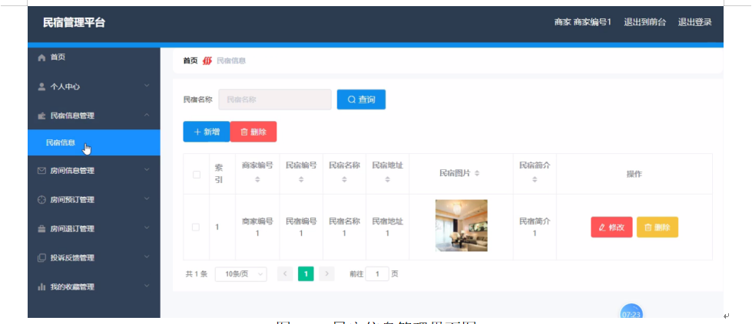Expand 房间退订管理 menu chevron
The image size is (752, 324).
click(x=147, y=227)
